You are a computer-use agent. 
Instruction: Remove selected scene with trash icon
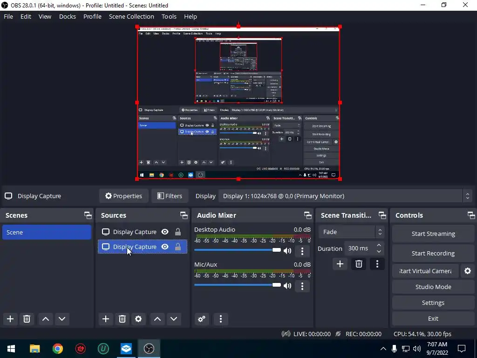pyautogui.click(x=27, y=319)
